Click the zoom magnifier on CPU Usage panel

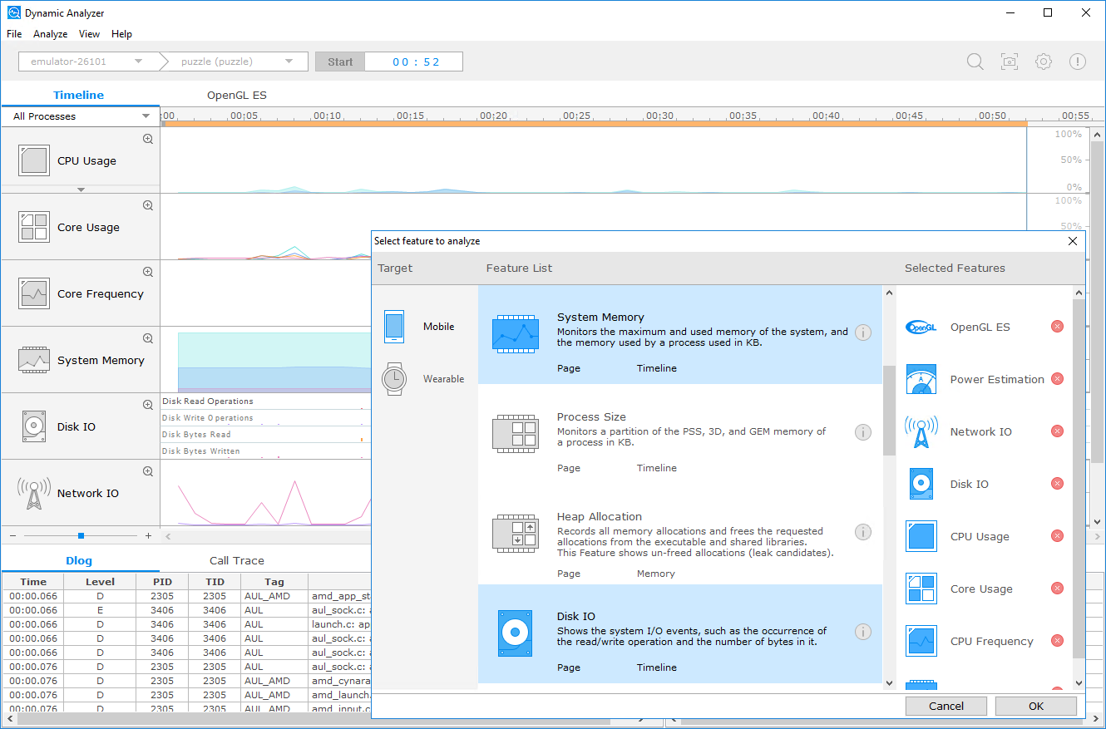[x=147, y=138]
